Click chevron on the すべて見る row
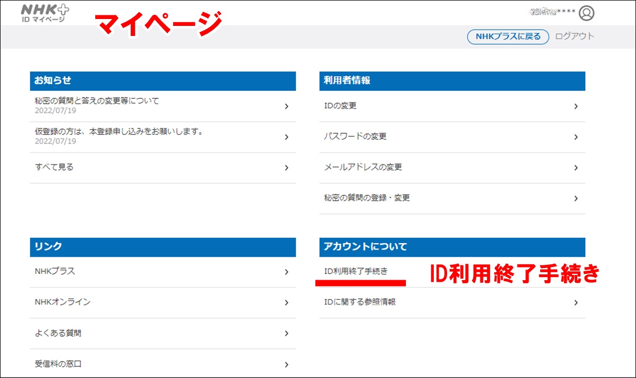Screen dimensions: 636x378 coord(286,168)
